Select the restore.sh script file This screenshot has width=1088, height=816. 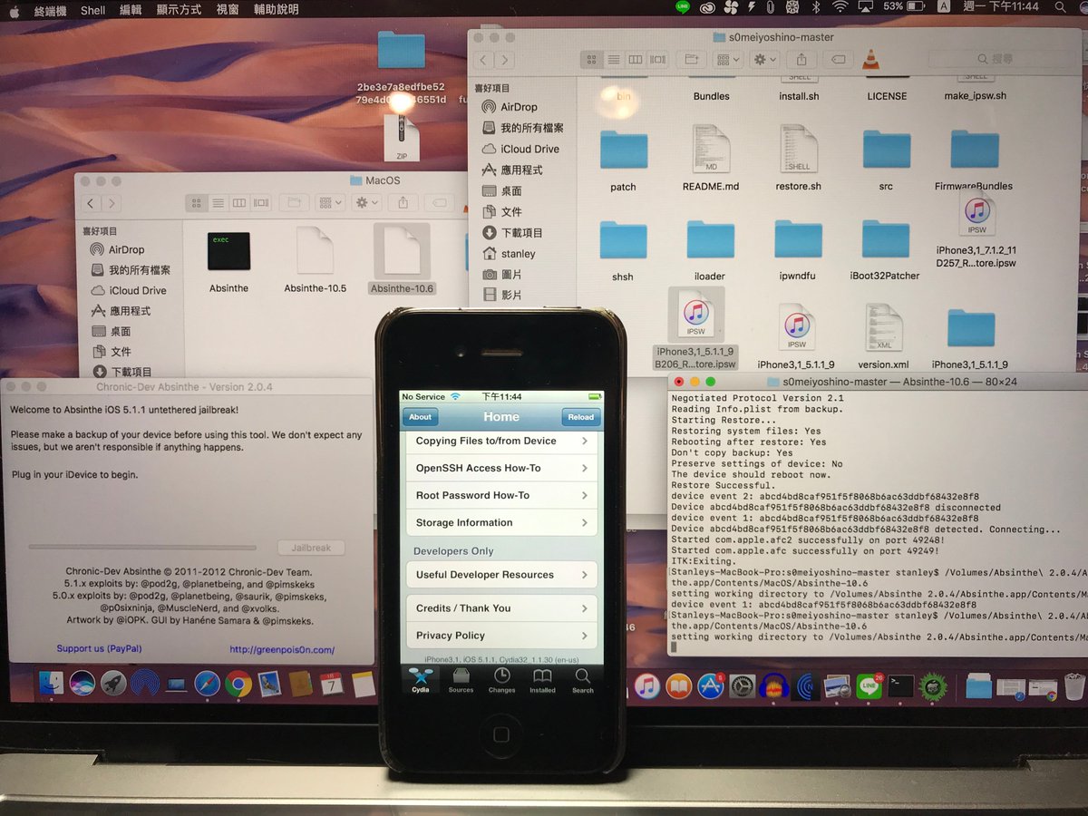(799, 151)
